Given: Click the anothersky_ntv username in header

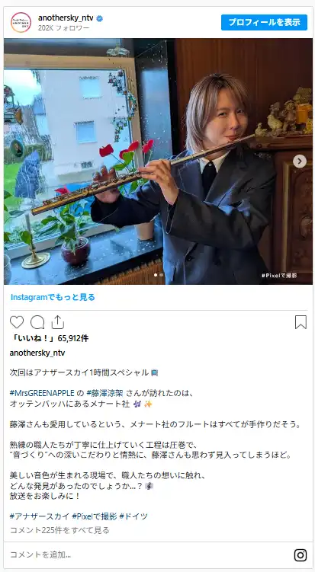Looking at the screenshot, I should tap(66, 18).
